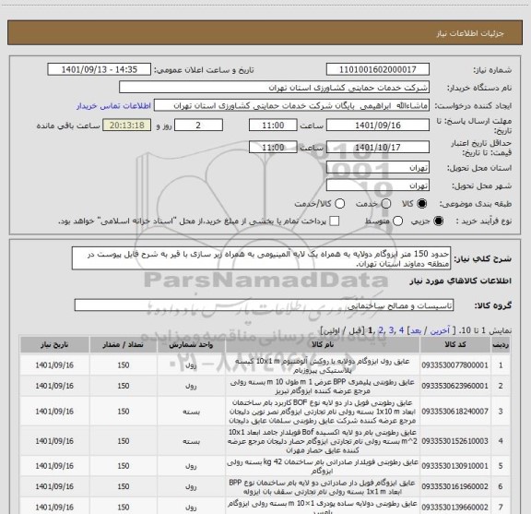This screenshot has width=531, height=514.
Task: Open the آخرین (last) page link
Action: click(440, 330)
